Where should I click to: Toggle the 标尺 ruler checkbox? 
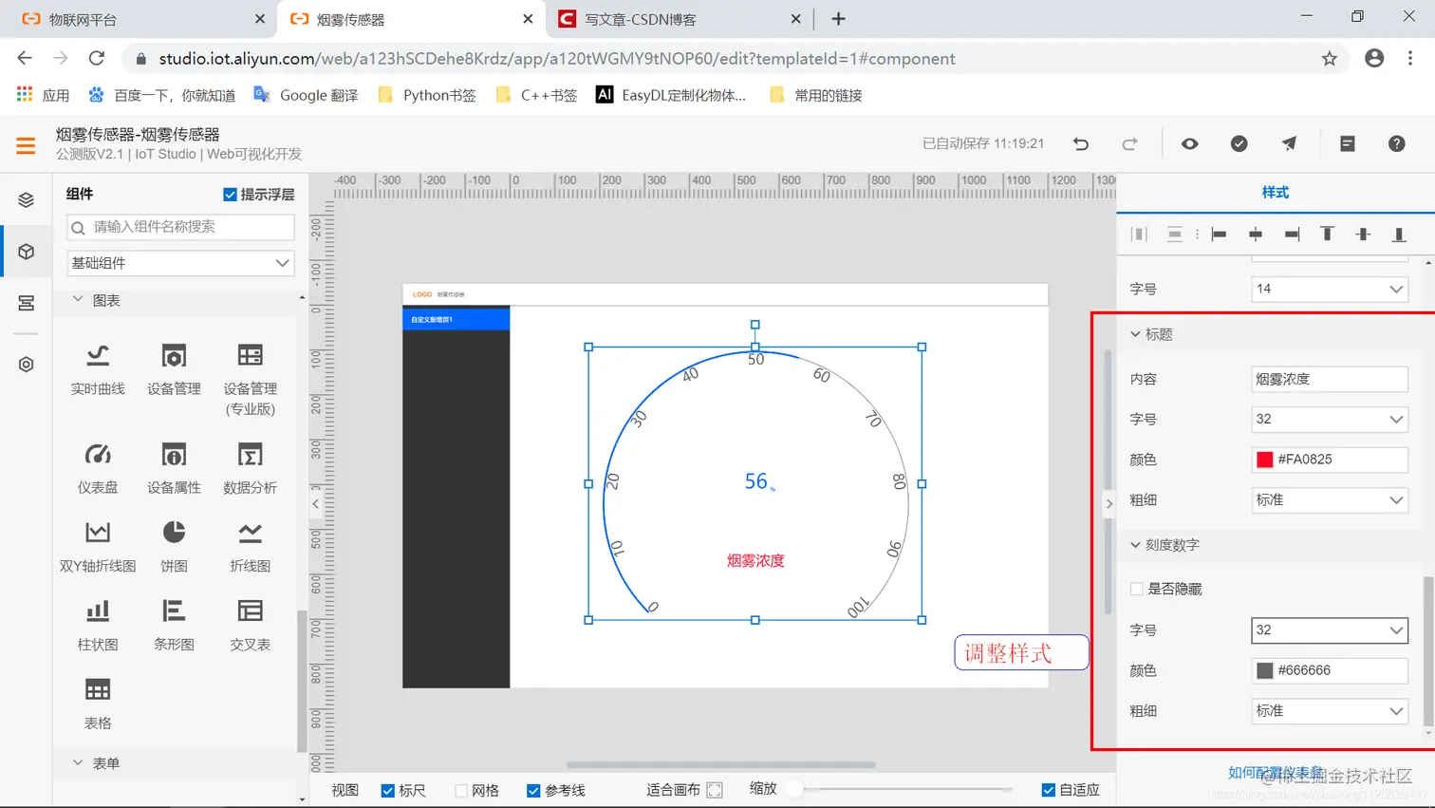[x=387, y=790]
